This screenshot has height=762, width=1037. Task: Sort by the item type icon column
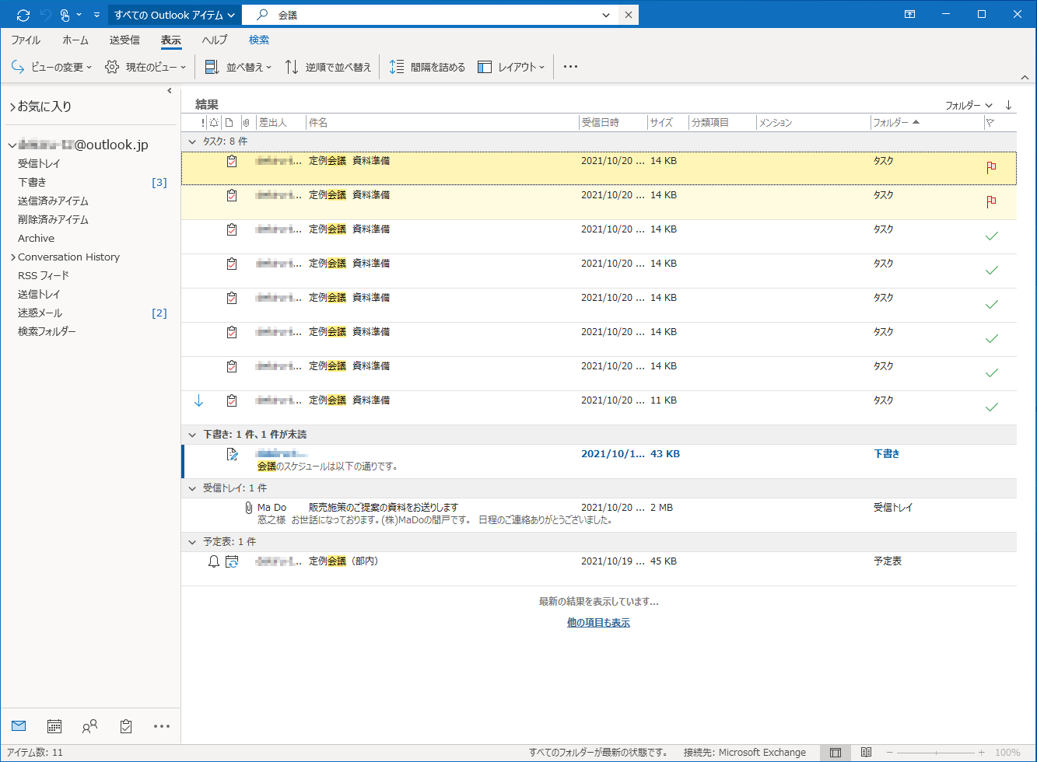229,123
